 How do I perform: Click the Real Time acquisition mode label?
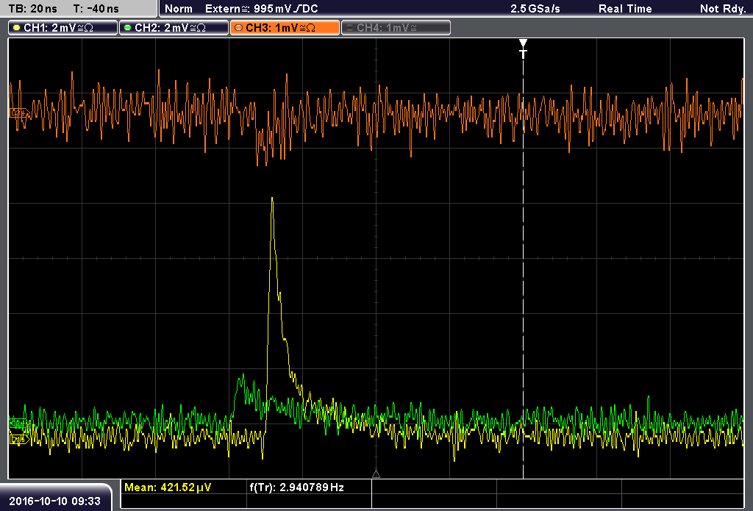[x=625, y=9]
